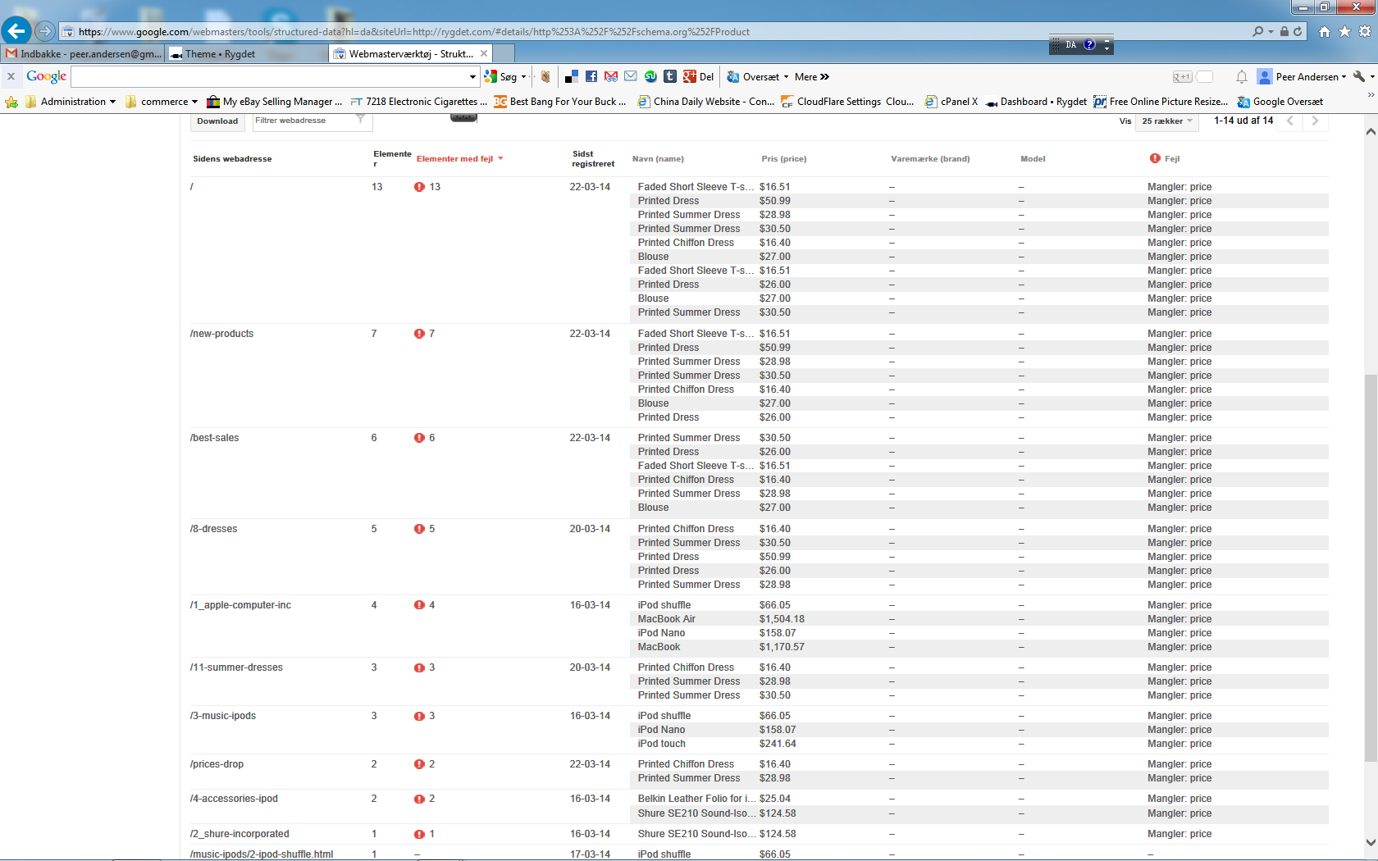Open Free Online Picture Resize bookmark
The width and height of the screenshot is (1378, 861).
click(x=1161, y=102)
